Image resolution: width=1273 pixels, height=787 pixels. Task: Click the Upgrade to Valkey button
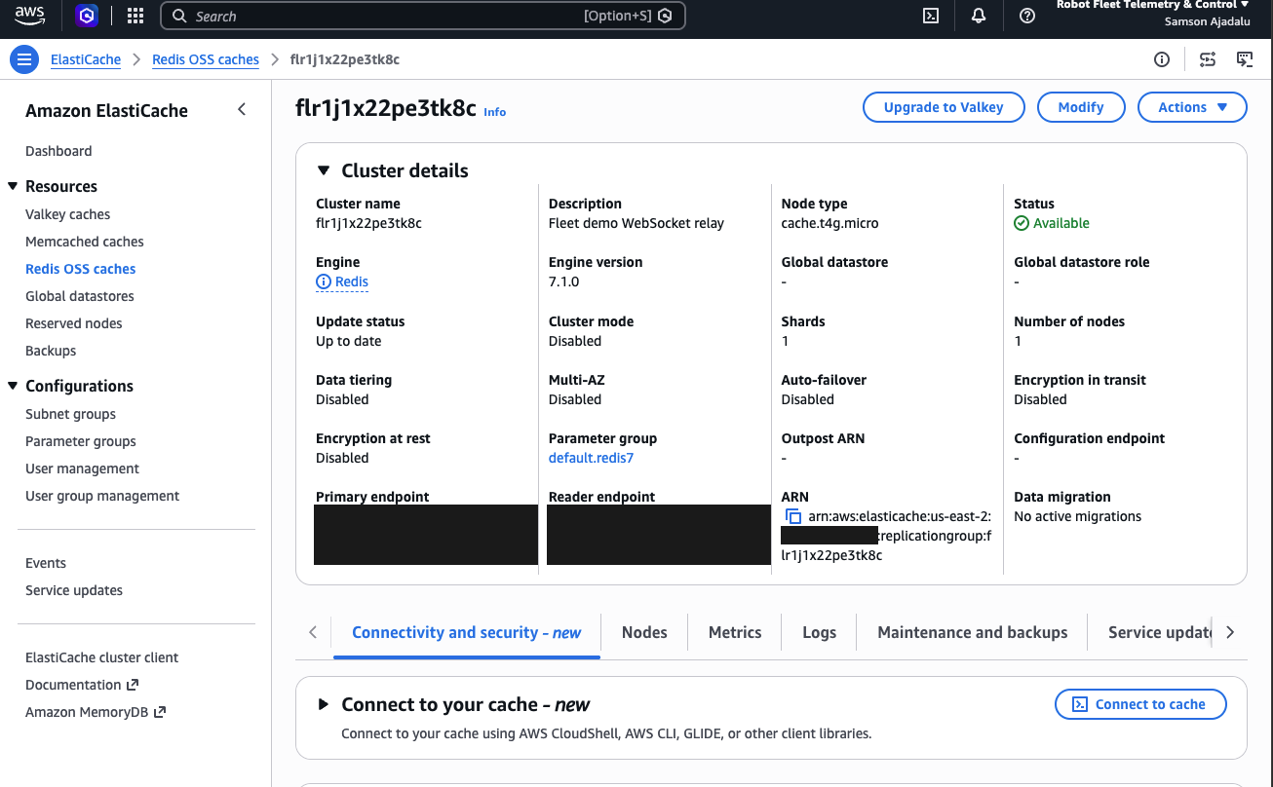coord(944,107)
